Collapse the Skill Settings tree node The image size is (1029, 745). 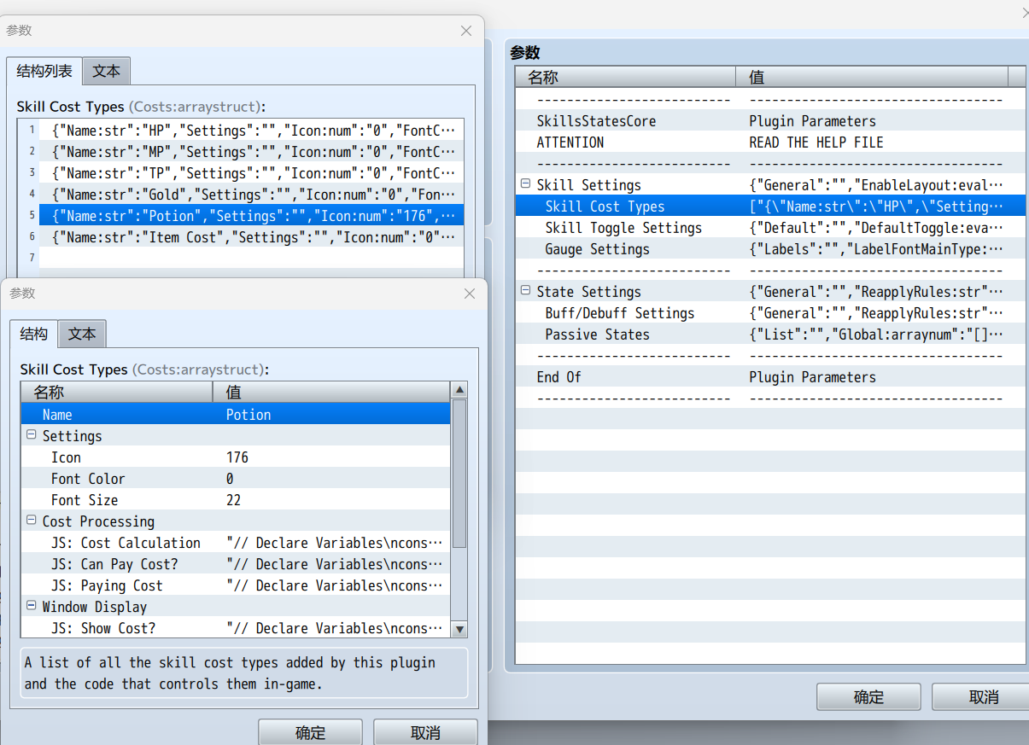coord(524,185)
